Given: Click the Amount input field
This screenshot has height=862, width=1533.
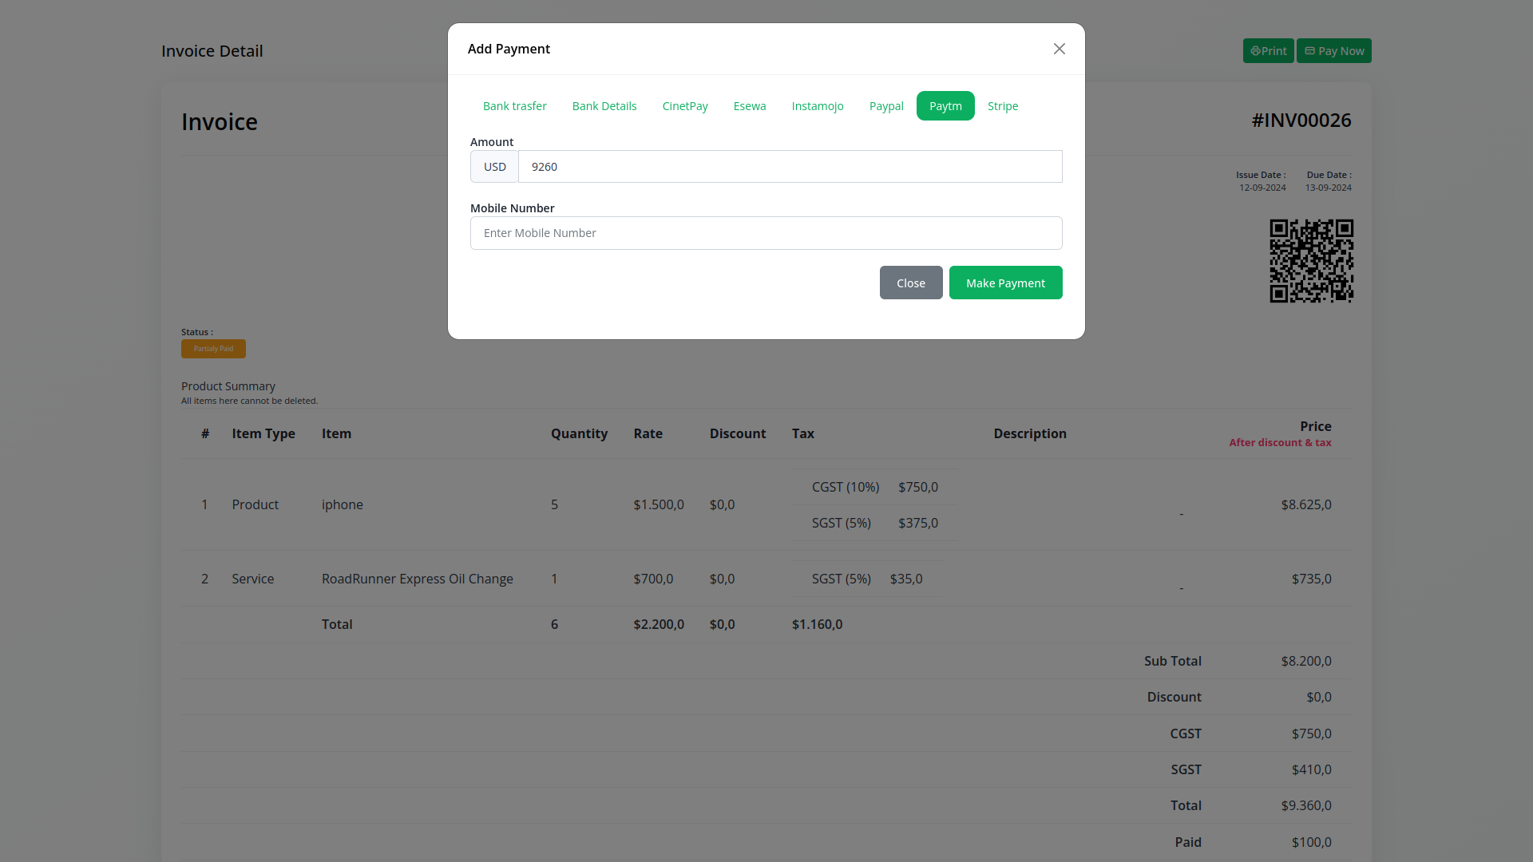Looking at the screenshot, I should (789, 167).
